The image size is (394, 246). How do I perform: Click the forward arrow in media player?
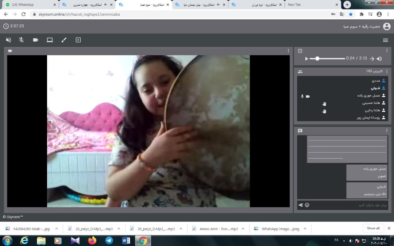tap(372, 59)
